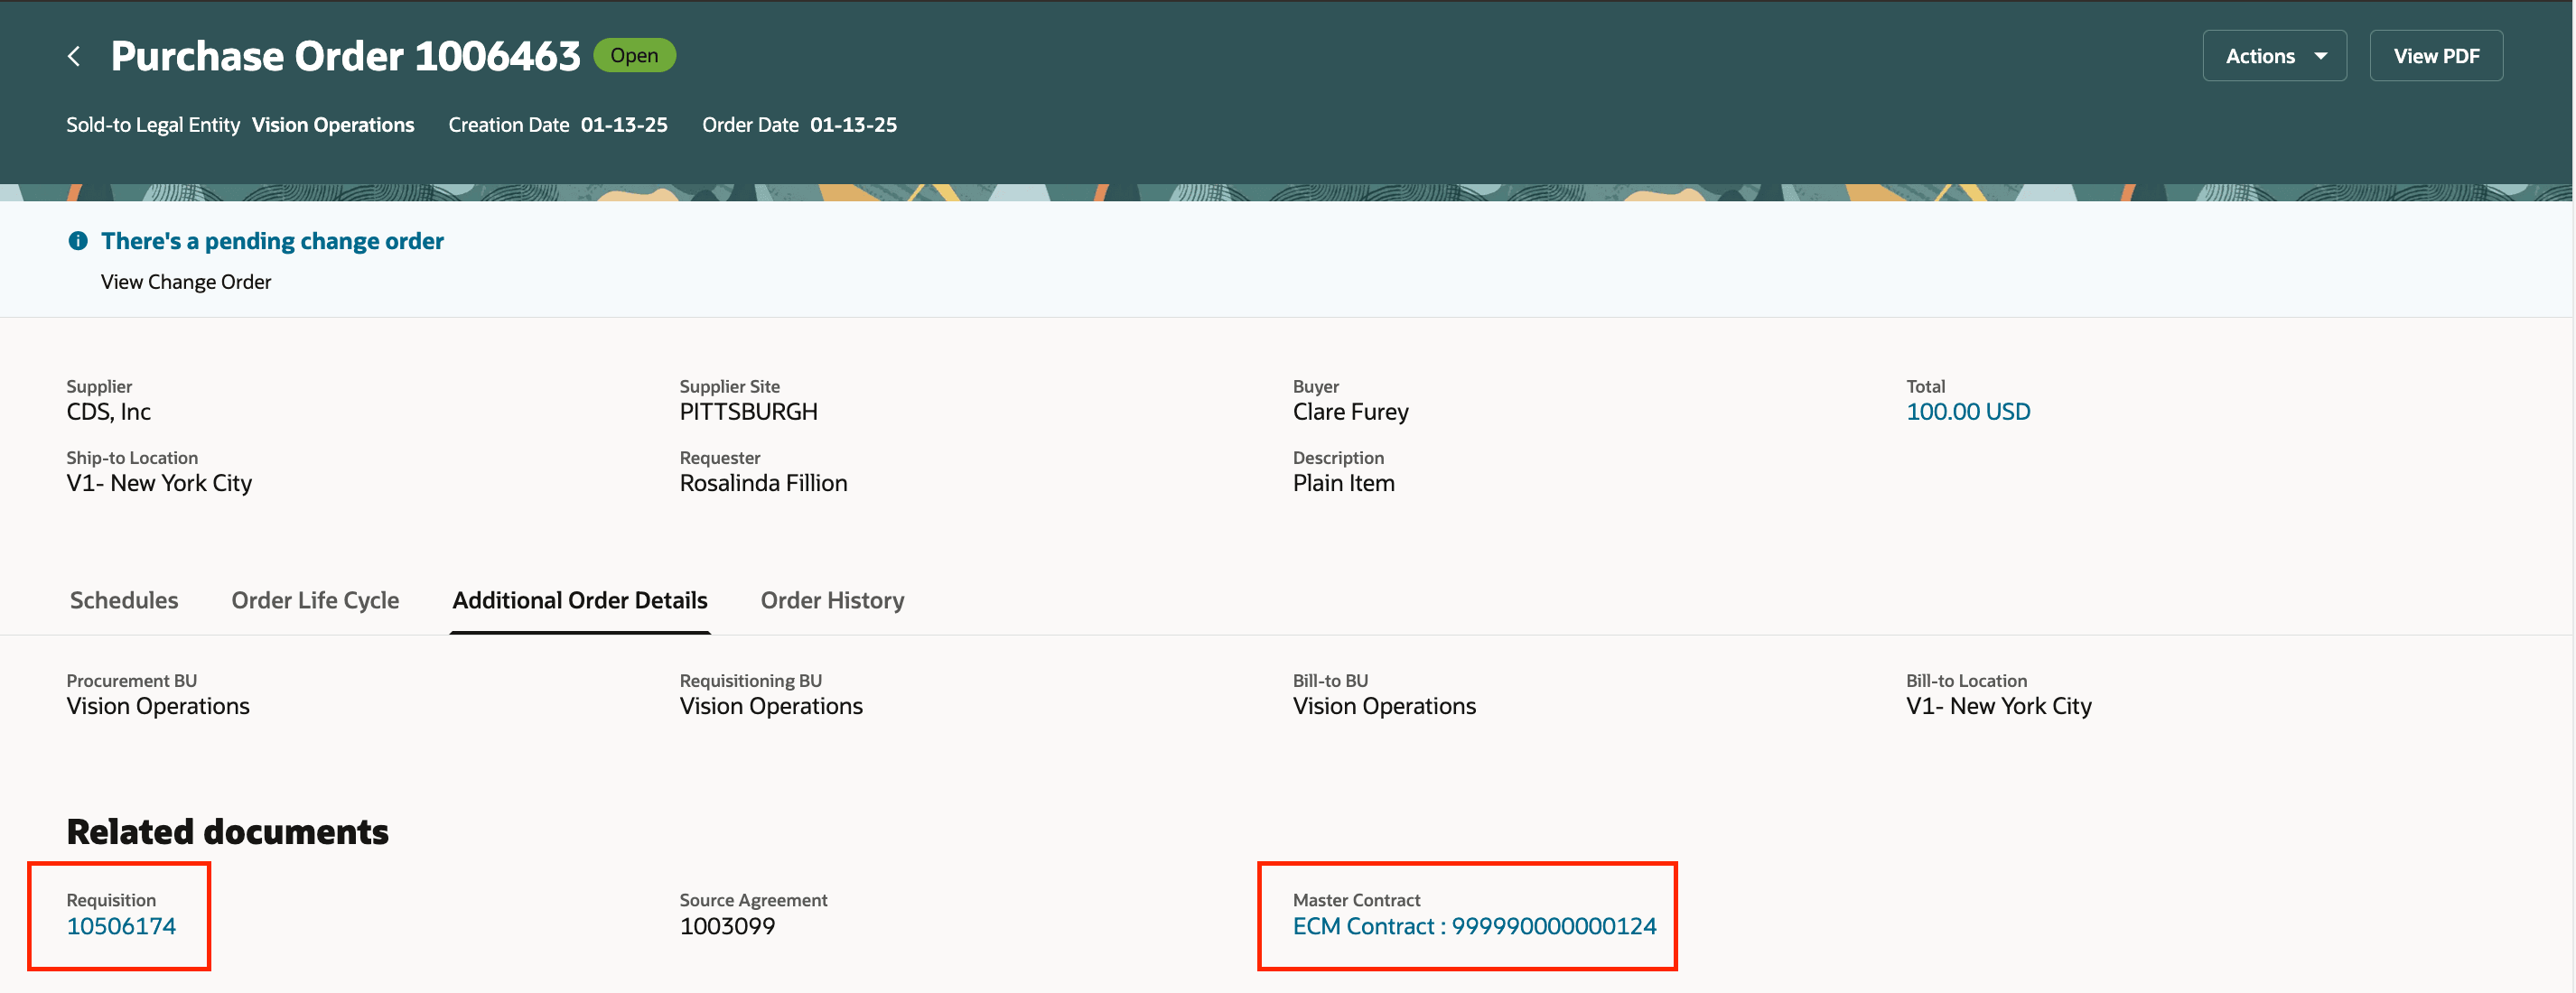This screenshot has width=2576, height=993.
Task: Click the green Open status badge
Action: 634,55
